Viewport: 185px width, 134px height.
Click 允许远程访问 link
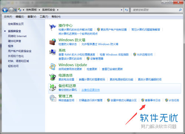[145, 54]
